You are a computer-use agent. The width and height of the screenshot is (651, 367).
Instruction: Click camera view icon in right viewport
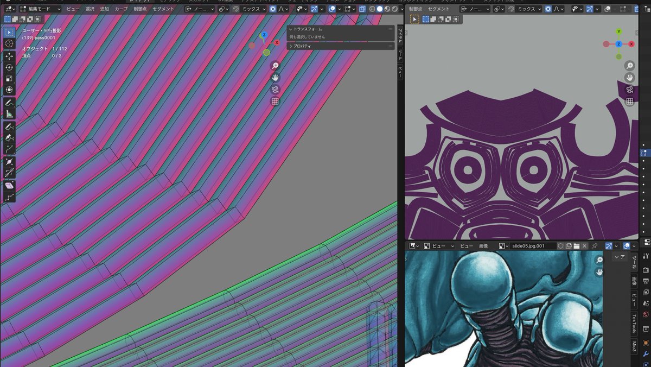click(630, 89)
